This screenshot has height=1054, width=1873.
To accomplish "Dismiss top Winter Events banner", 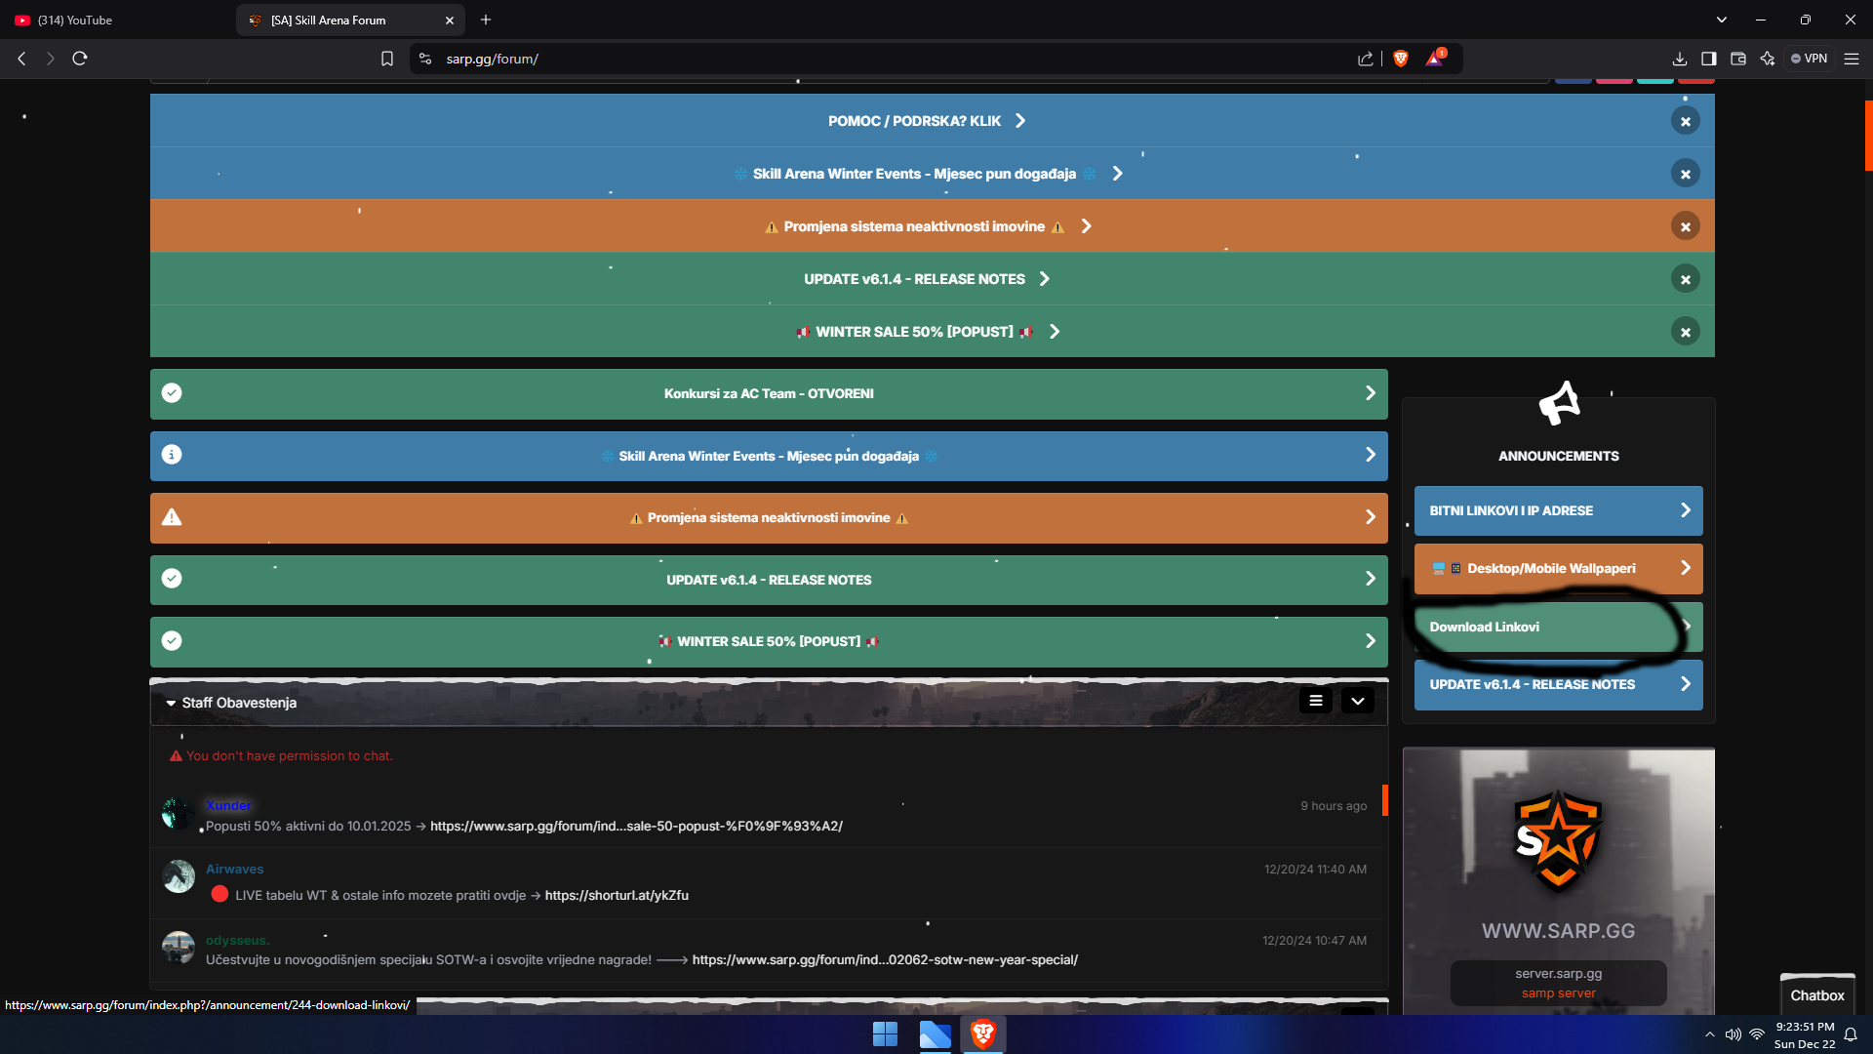I will [x=1685, y=174].
